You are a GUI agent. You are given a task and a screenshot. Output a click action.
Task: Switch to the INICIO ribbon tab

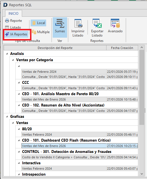14,14
